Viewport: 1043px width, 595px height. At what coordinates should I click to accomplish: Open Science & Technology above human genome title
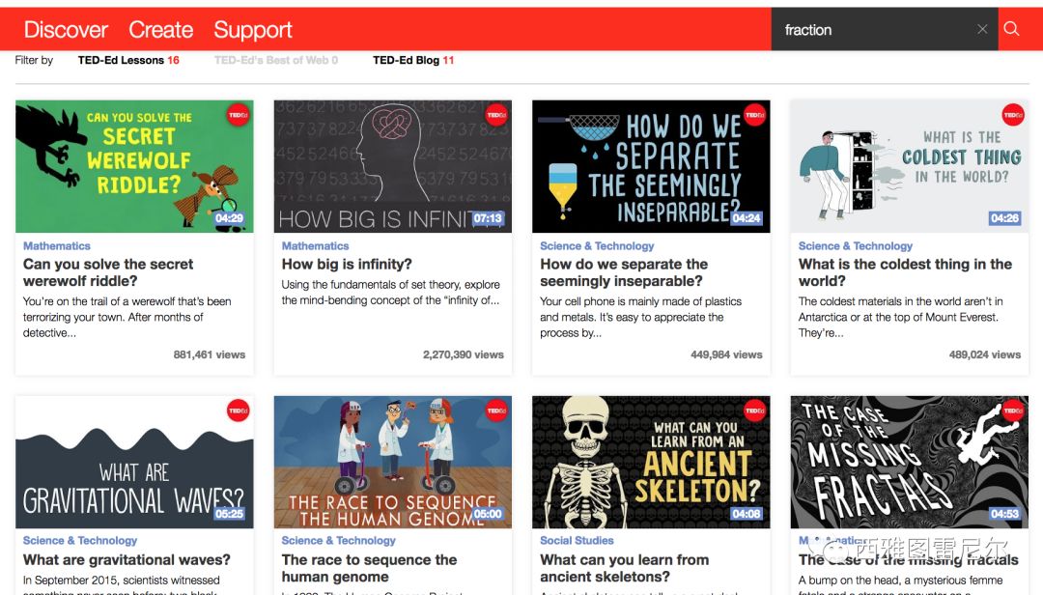(338, 541)
